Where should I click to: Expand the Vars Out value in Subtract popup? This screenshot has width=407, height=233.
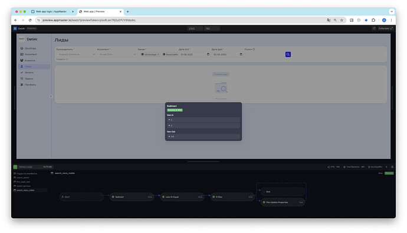pyautogui.click(x=169, y=137)
